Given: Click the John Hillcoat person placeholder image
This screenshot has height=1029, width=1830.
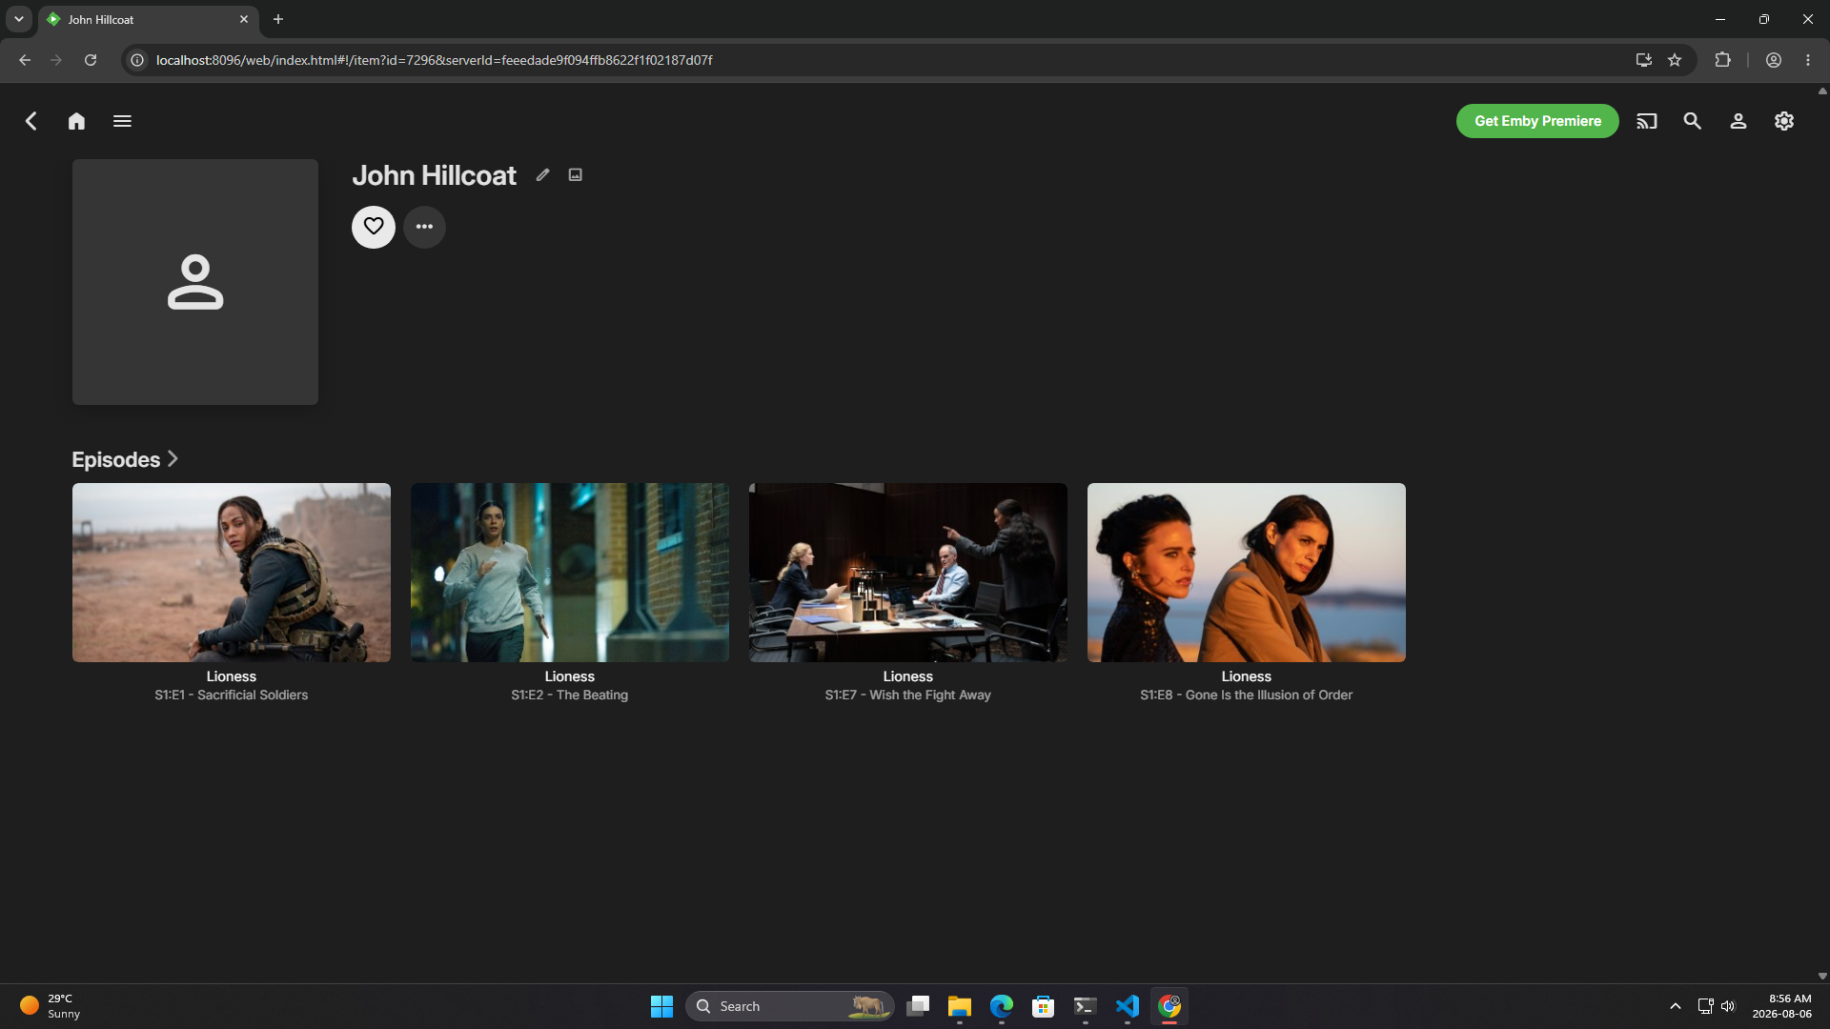Looking at the screenshot, I should (195, 282).
